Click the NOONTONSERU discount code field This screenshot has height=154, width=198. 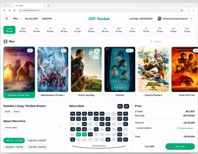[x=165, y=128]
